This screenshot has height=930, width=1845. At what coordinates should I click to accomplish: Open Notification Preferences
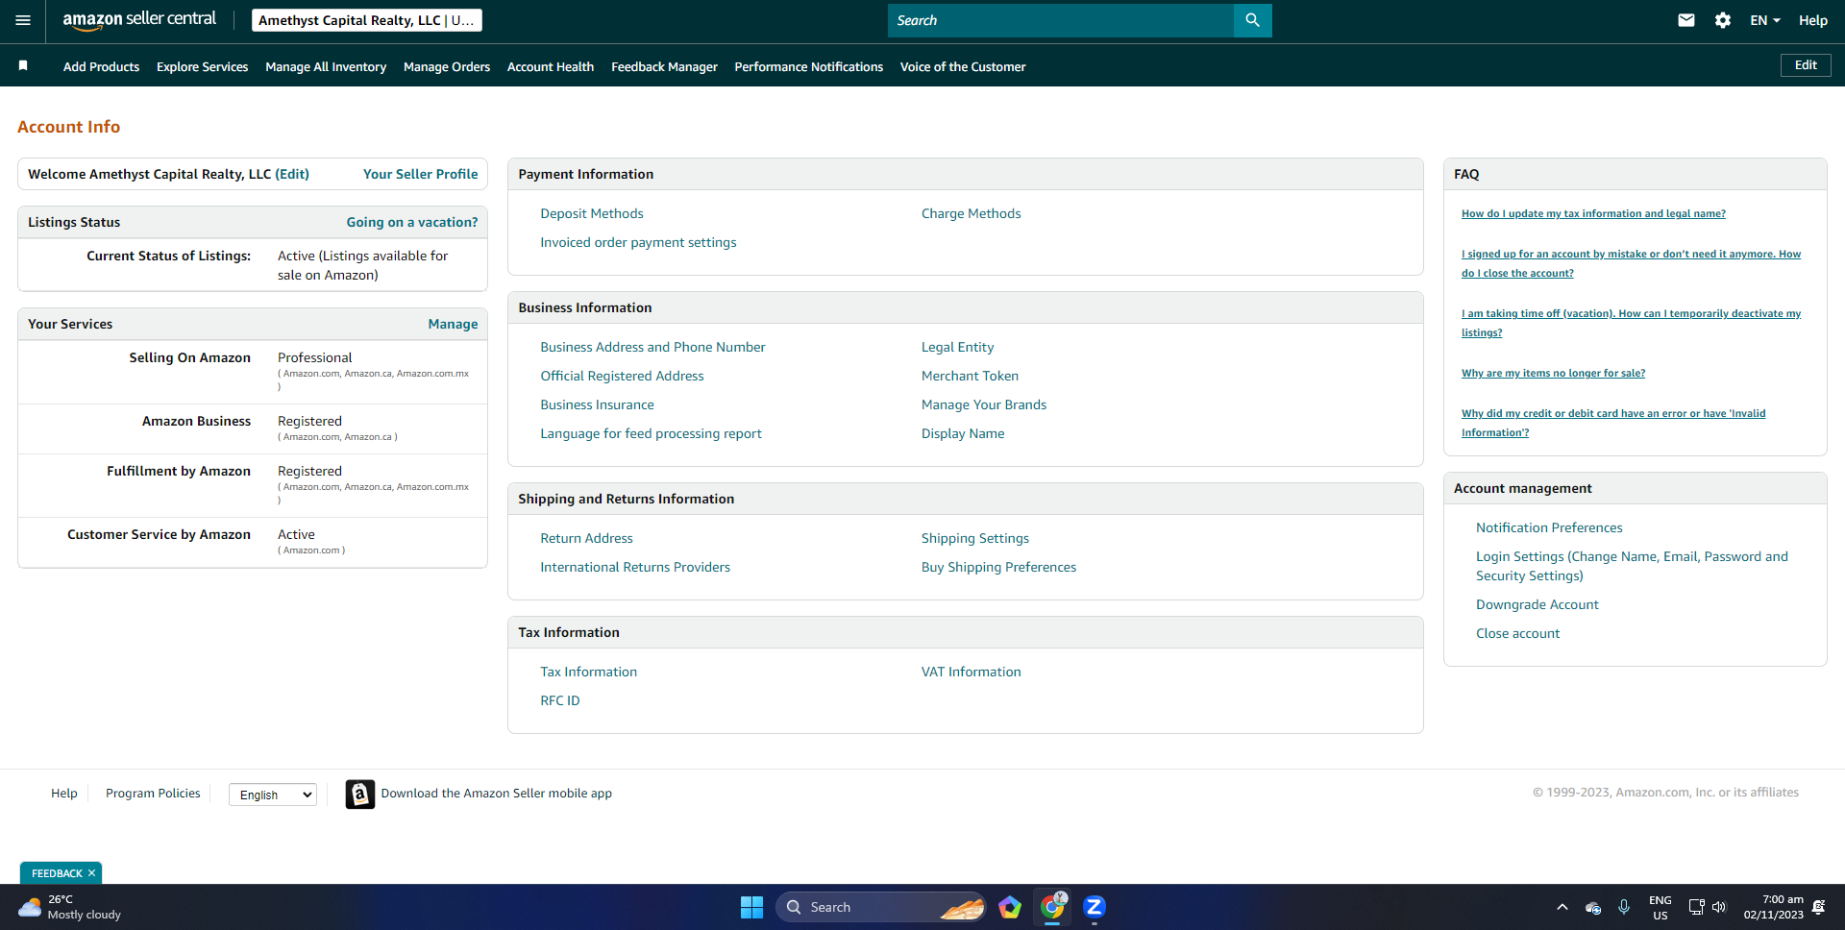click(1549, 527)
